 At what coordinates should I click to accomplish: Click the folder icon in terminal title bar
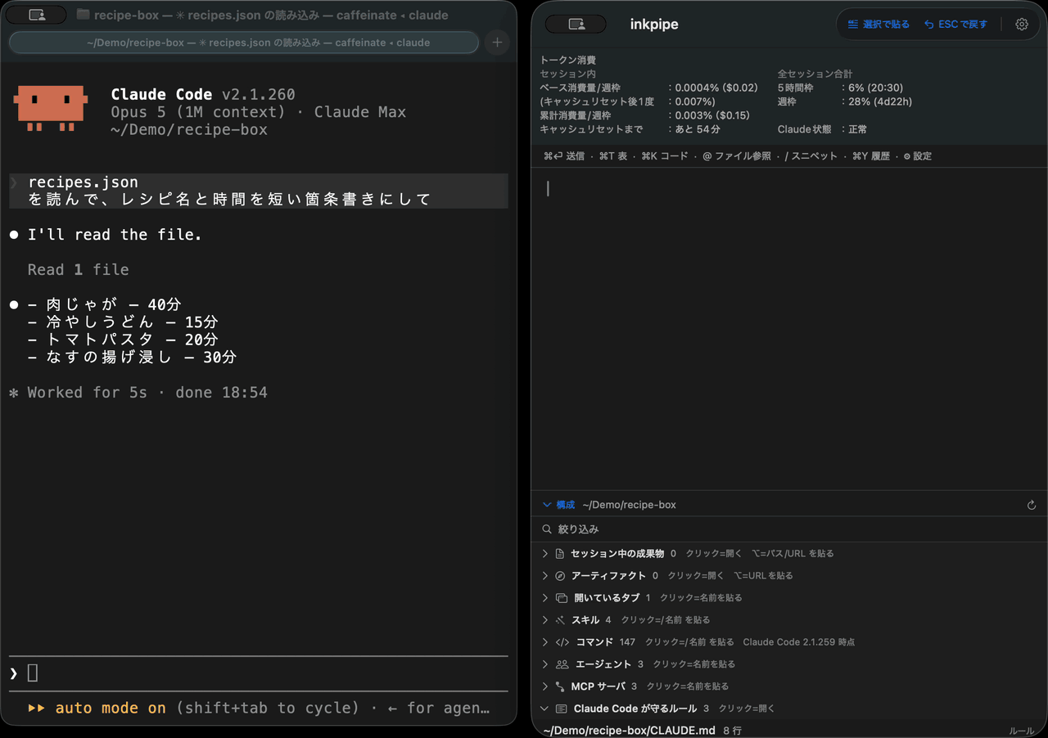[83, 15]
